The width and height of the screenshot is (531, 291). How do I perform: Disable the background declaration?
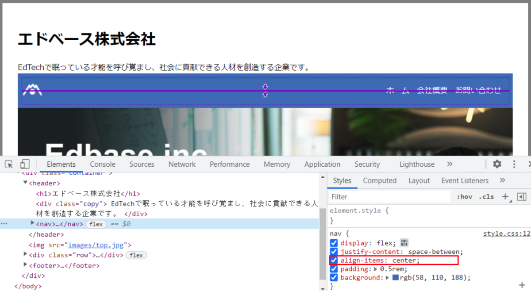[334, 278]
